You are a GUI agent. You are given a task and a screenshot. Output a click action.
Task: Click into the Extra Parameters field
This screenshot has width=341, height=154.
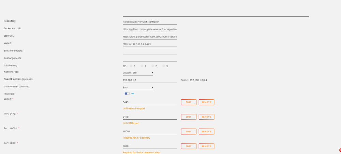tap(150, 51)
